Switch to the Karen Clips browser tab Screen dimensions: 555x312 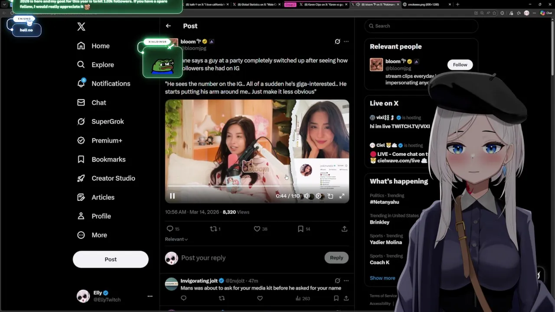click(x=323, y=4)
